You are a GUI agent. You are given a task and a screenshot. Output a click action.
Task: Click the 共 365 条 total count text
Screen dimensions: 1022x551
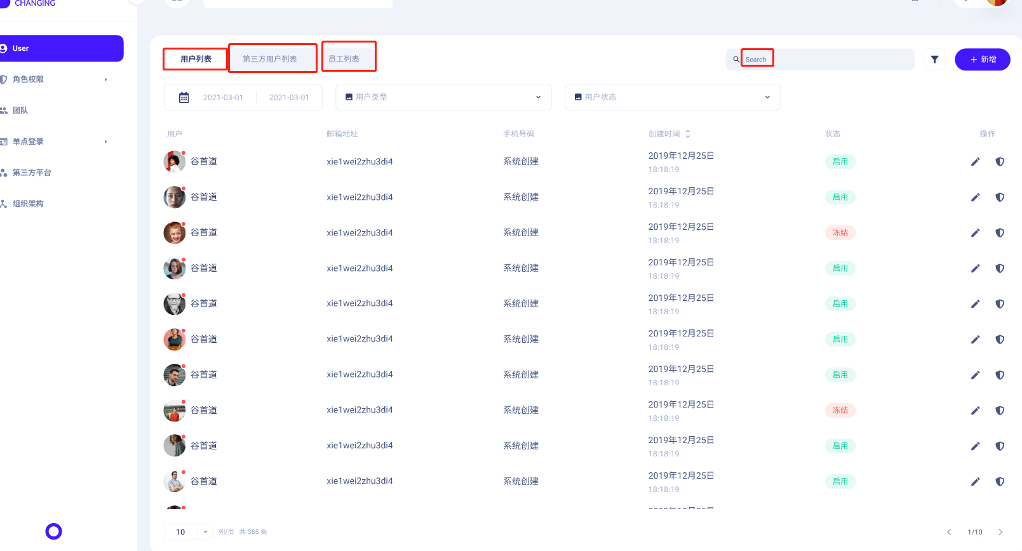tap(253, 532)
